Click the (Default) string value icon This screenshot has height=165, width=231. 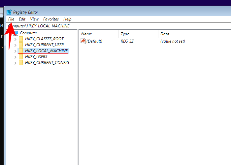83,41
